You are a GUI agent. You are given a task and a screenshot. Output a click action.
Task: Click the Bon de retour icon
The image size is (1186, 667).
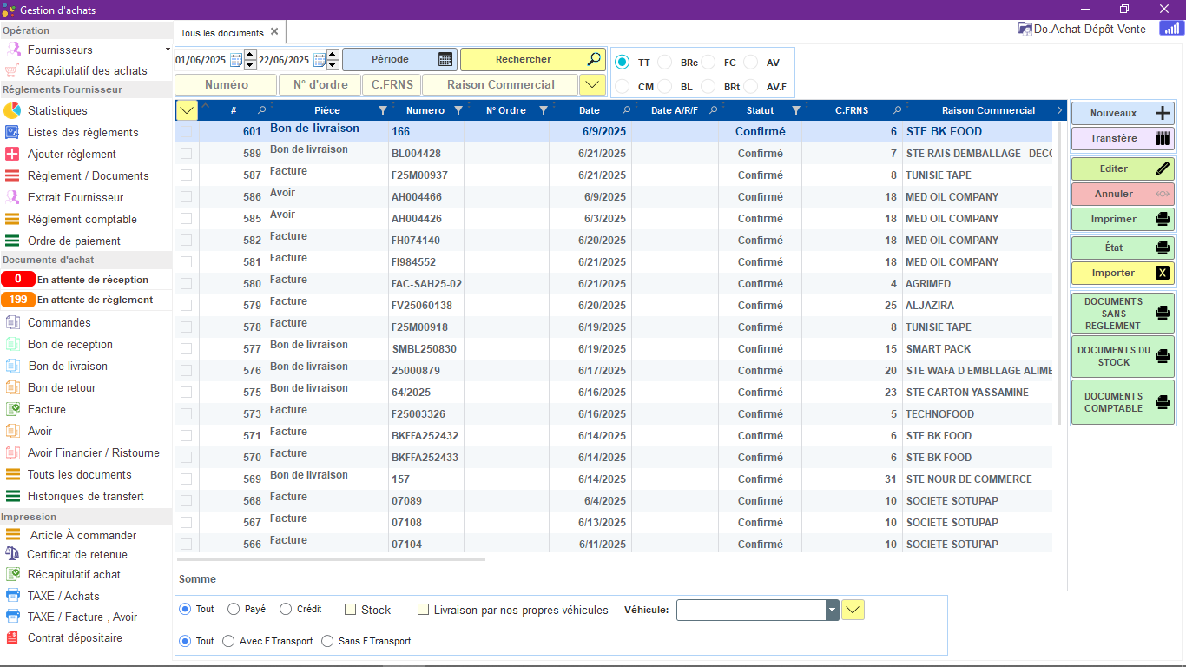[x=12, y=387]
